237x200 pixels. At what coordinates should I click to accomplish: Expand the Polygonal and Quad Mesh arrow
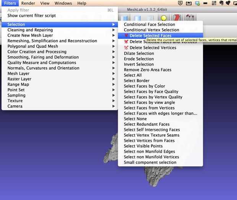click(114, 46)
